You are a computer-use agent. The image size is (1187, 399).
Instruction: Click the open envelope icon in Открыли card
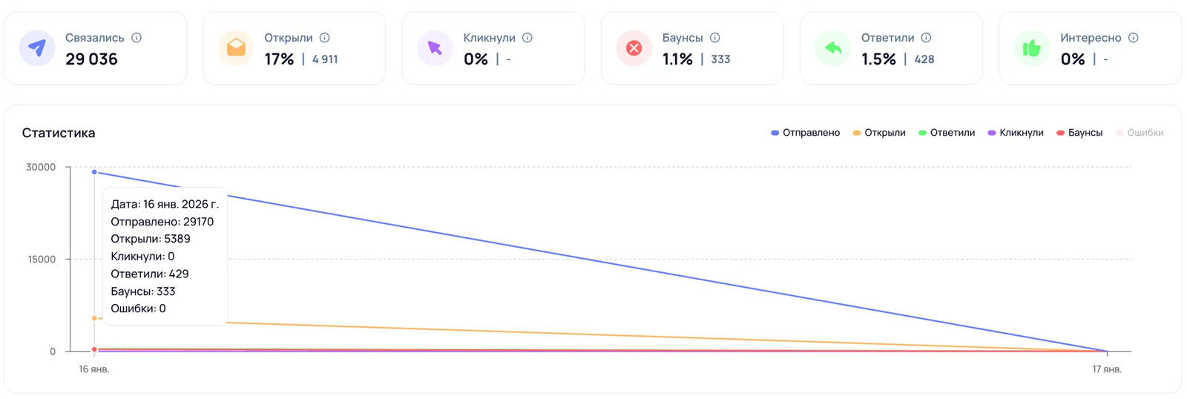(236, 48)
